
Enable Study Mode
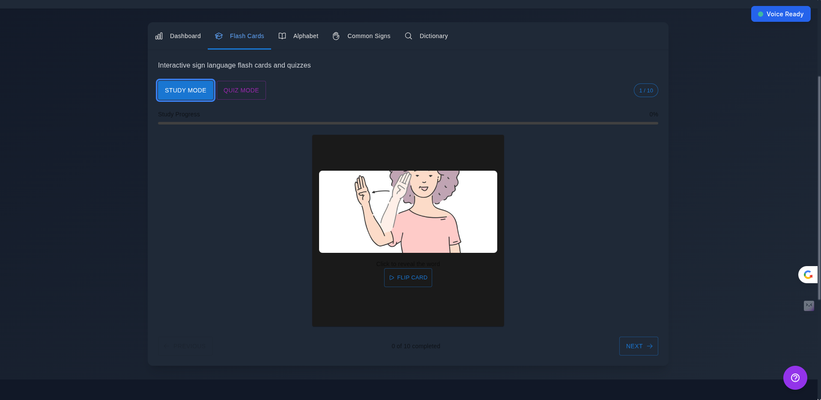(185, 90)
